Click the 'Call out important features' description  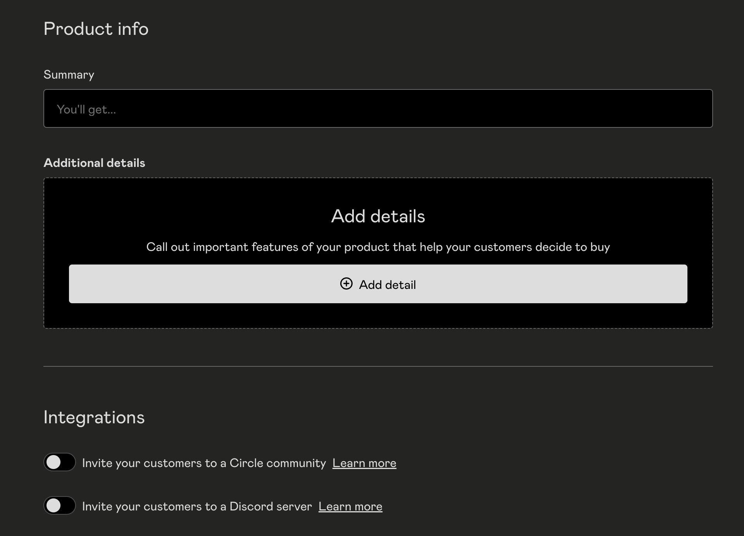click(378, 247)
